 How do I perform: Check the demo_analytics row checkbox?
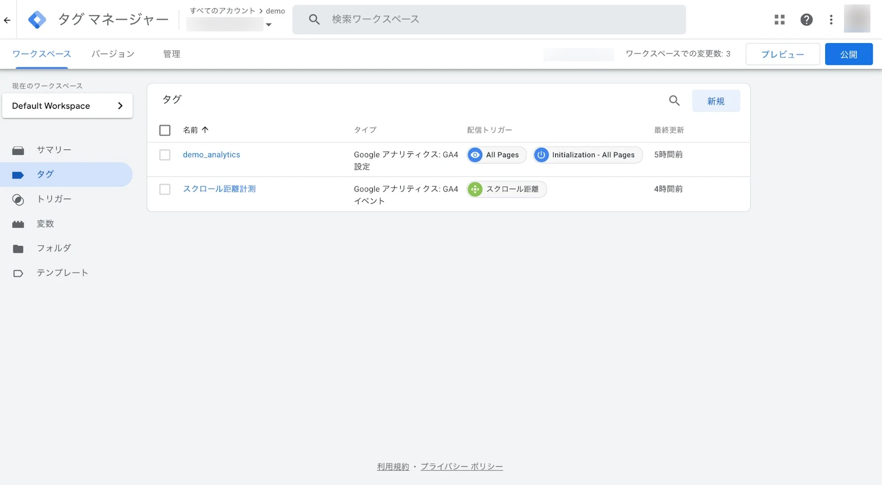(165, 155)
